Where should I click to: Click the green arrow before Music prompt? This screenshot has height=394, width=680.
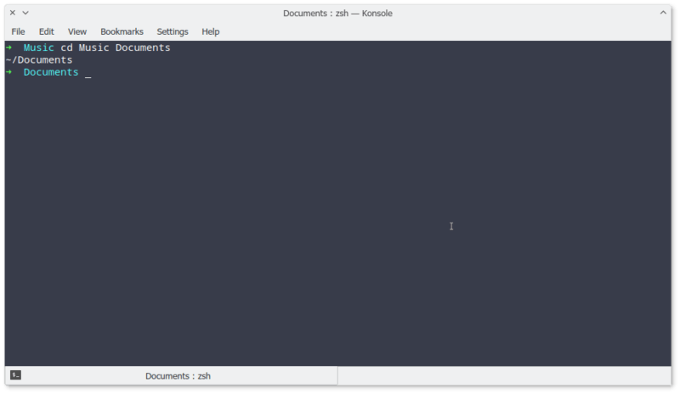(x=9, y=48)
